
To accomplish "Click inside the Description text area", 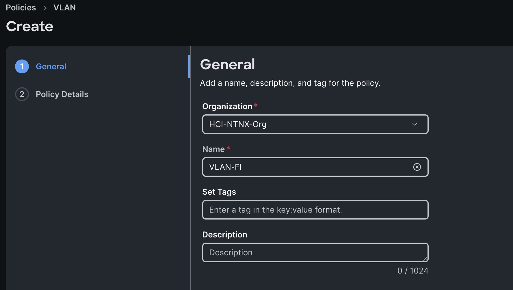I will click(x=315, y=252).
